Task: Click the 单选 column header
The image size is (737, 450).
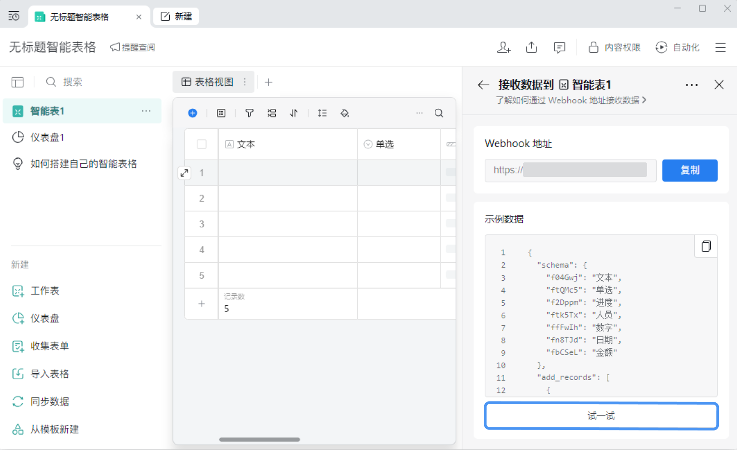Action: pyautogui.click(x=399, y=144)
